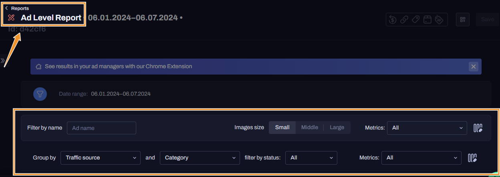Set images size to Small
This screenshot has width=500, height=177.
point(282,128)
